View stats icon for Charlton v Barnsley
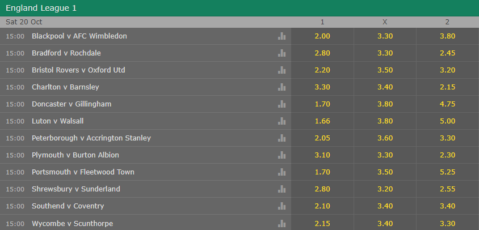479x230 pixels. [x=281, y=87]
